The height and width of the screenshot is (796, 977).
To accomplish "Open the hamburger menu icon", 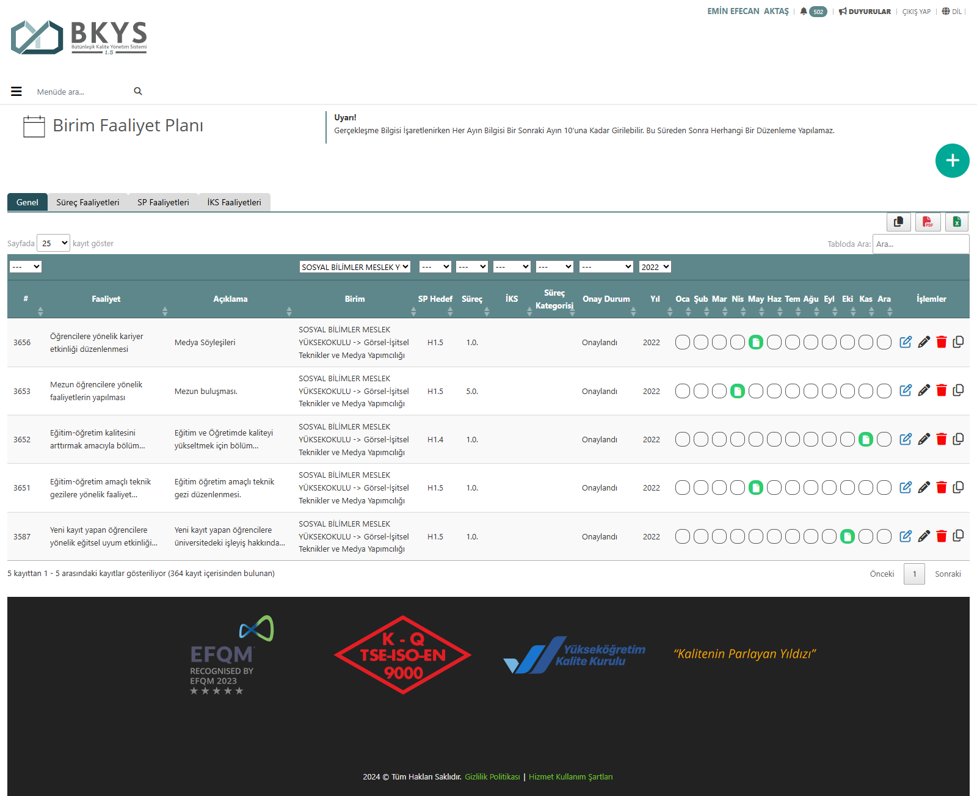I will coord(16,92).
